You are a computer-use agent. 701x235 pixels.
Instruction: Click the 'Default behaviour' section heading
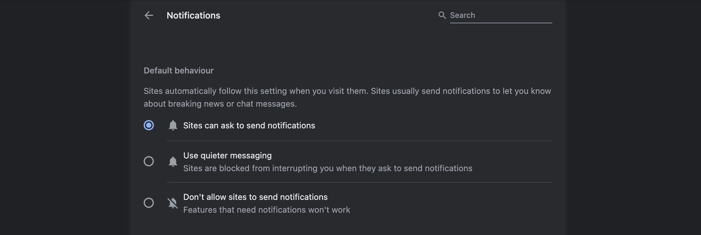(x=178, y=70)
